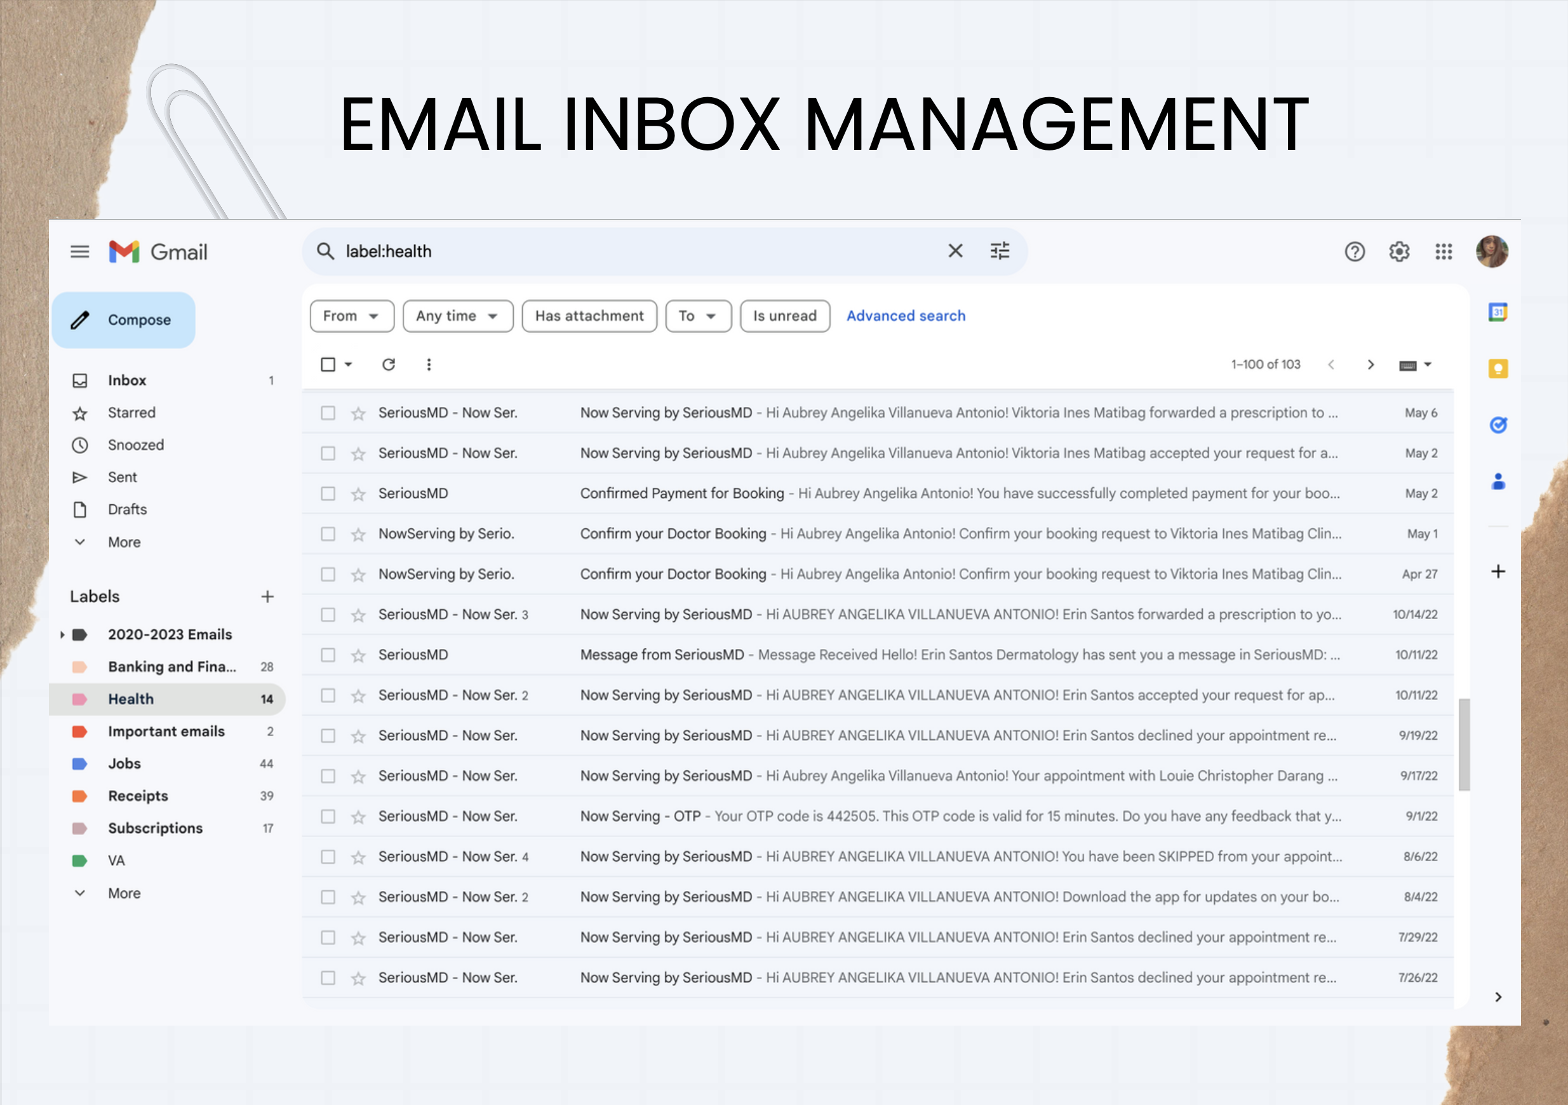This screenshot has width=1568, height=1105.
Task: Click the refresh icon above email list
Action: (388, 365)
